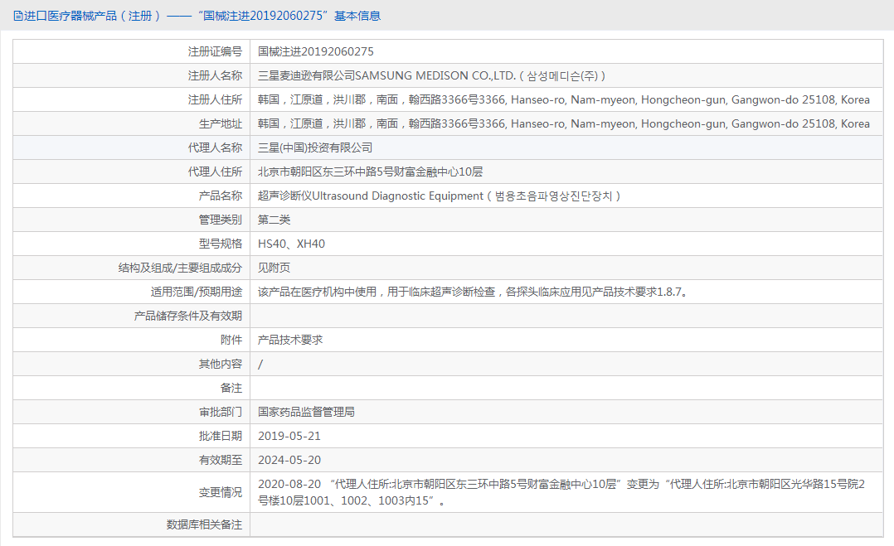894x546 pixels.
Task: Click the slash value in the 其他内容 row
Action: 260,365
